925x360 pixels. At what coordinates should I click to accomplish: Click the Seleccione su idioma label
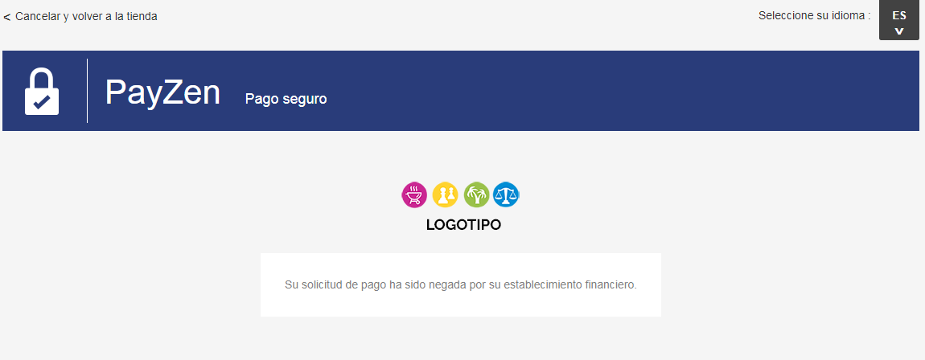[815, 16]
